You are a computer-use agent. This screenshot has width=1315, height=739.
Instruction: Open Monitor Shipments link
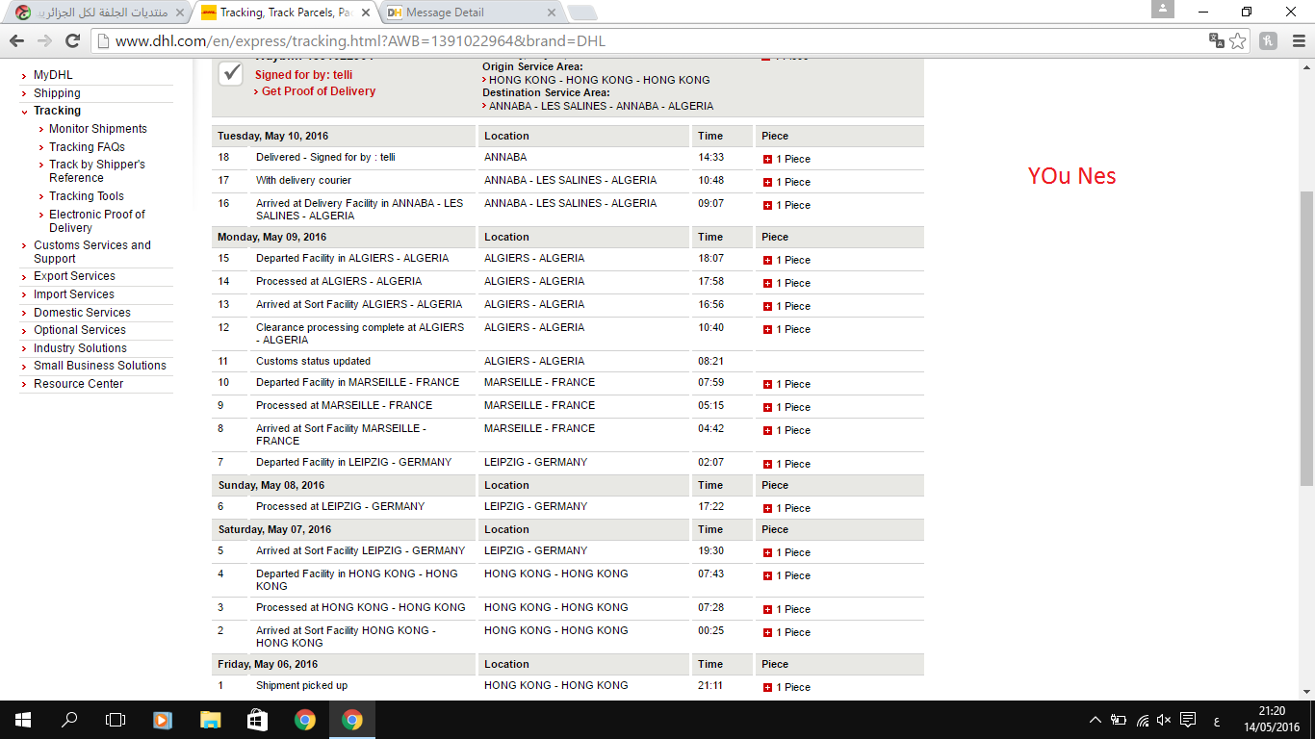tap(98, 129)
